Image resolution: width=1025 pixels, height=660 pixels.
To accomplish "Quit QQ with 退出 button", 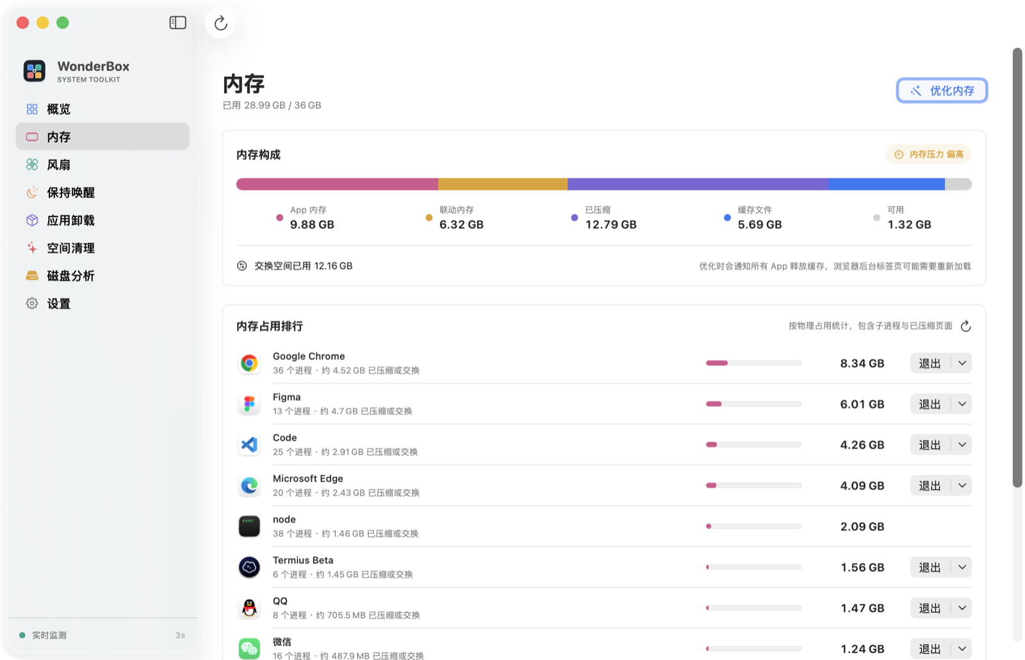I will pos(930,608).
